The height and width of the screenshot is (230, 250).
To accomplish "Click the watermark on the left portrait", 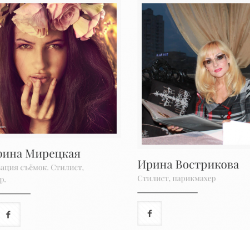I will pos(3,127).
